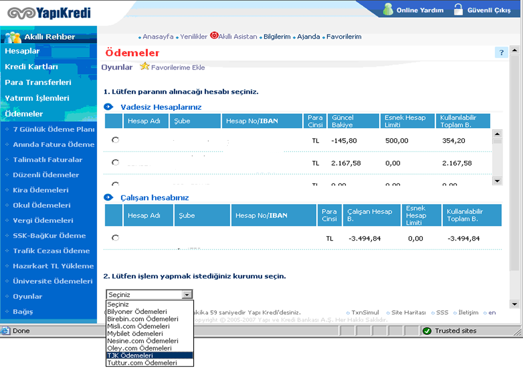
Task: Click the Akıllı Rehber header label
Action: [49, 37]
